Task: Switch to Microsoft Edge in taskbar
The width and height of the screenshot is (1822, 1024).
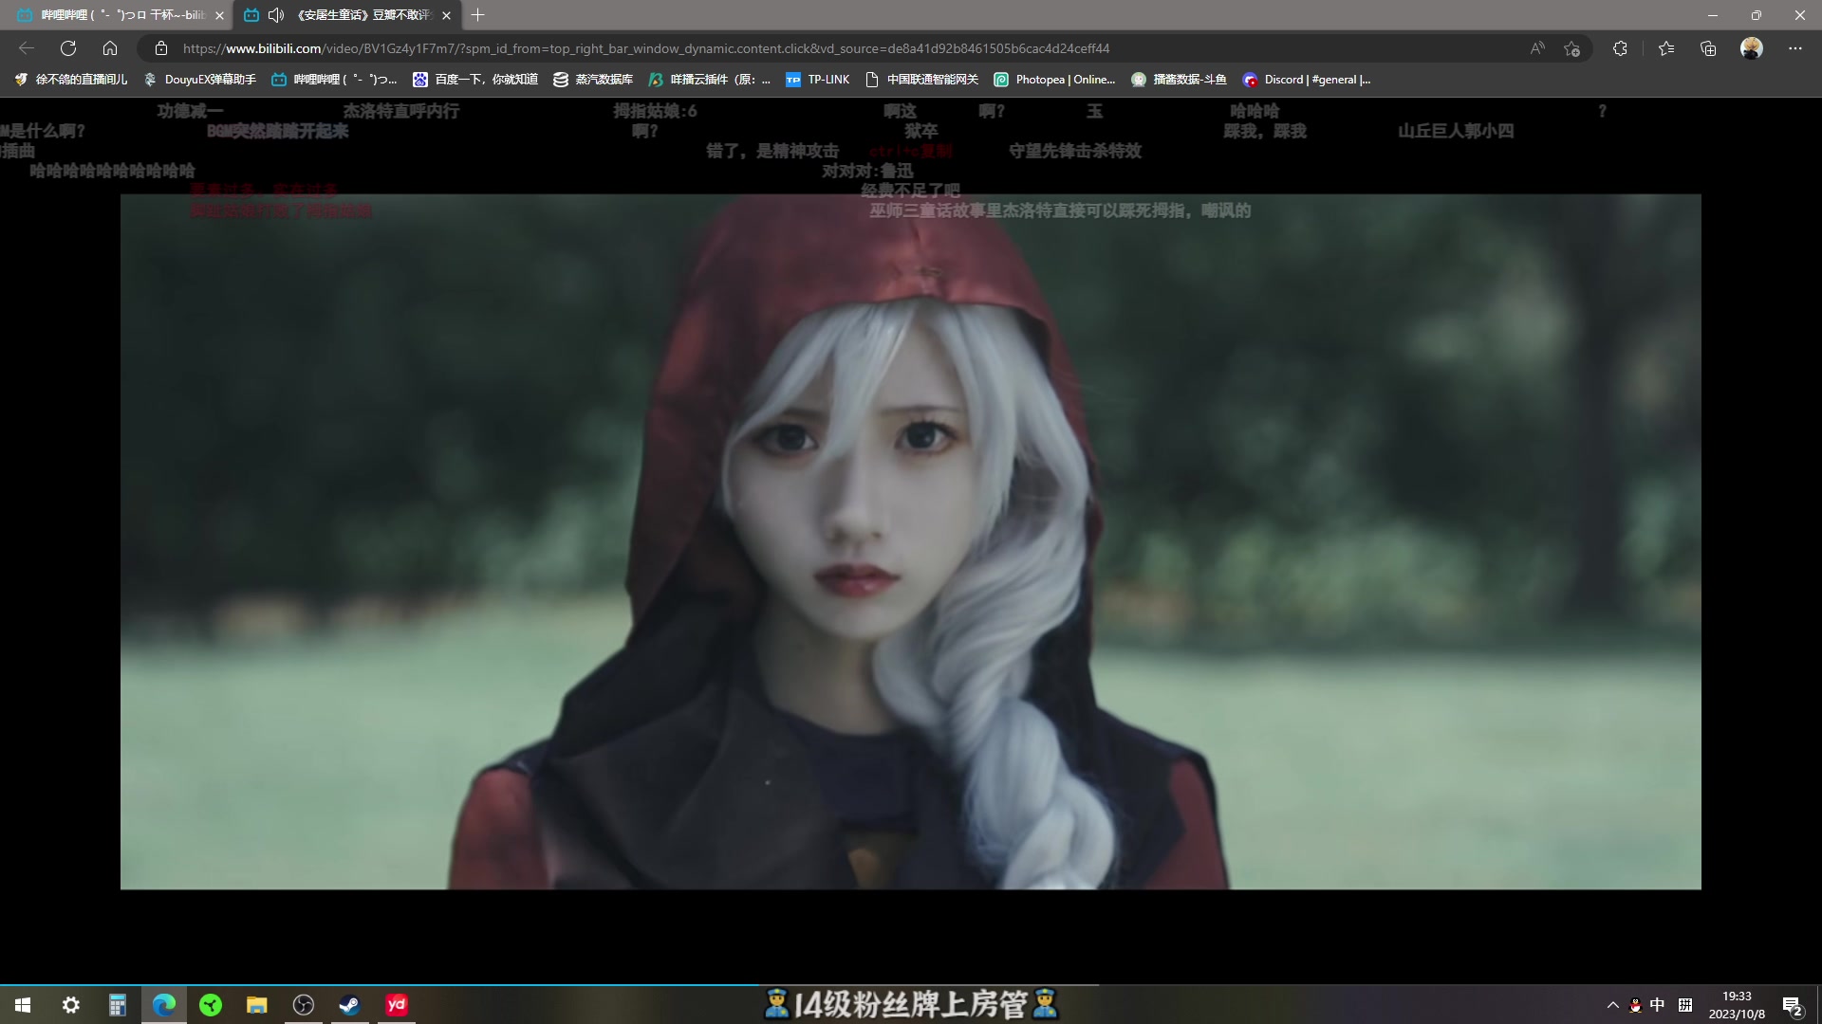Action: (x=163, y=1005)
